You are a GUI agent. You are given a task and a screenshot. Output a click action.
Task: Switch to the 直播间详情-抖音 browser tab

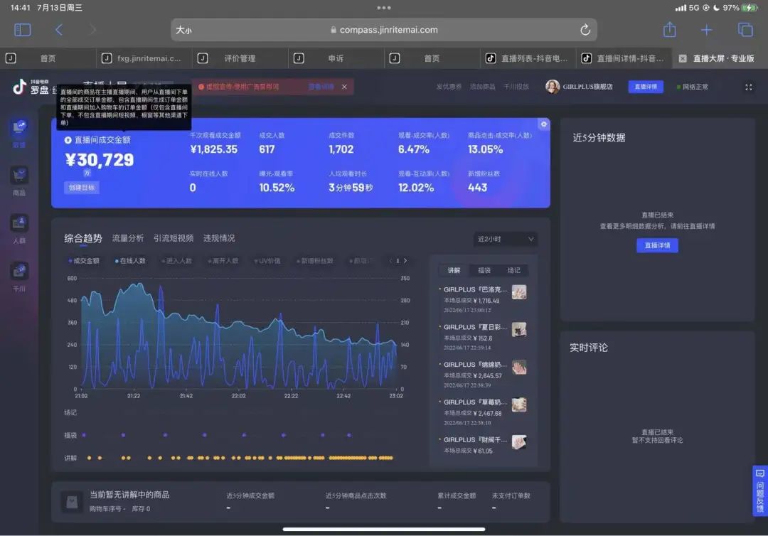pos(624,58)
